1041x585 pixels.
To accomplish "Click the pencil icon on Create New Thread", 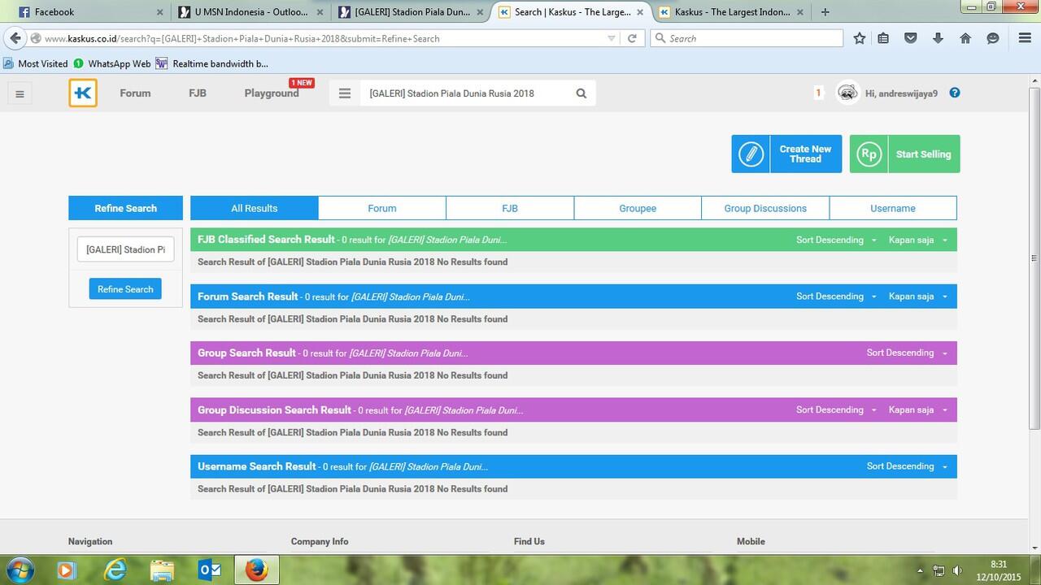I will (x=751, y=154).
